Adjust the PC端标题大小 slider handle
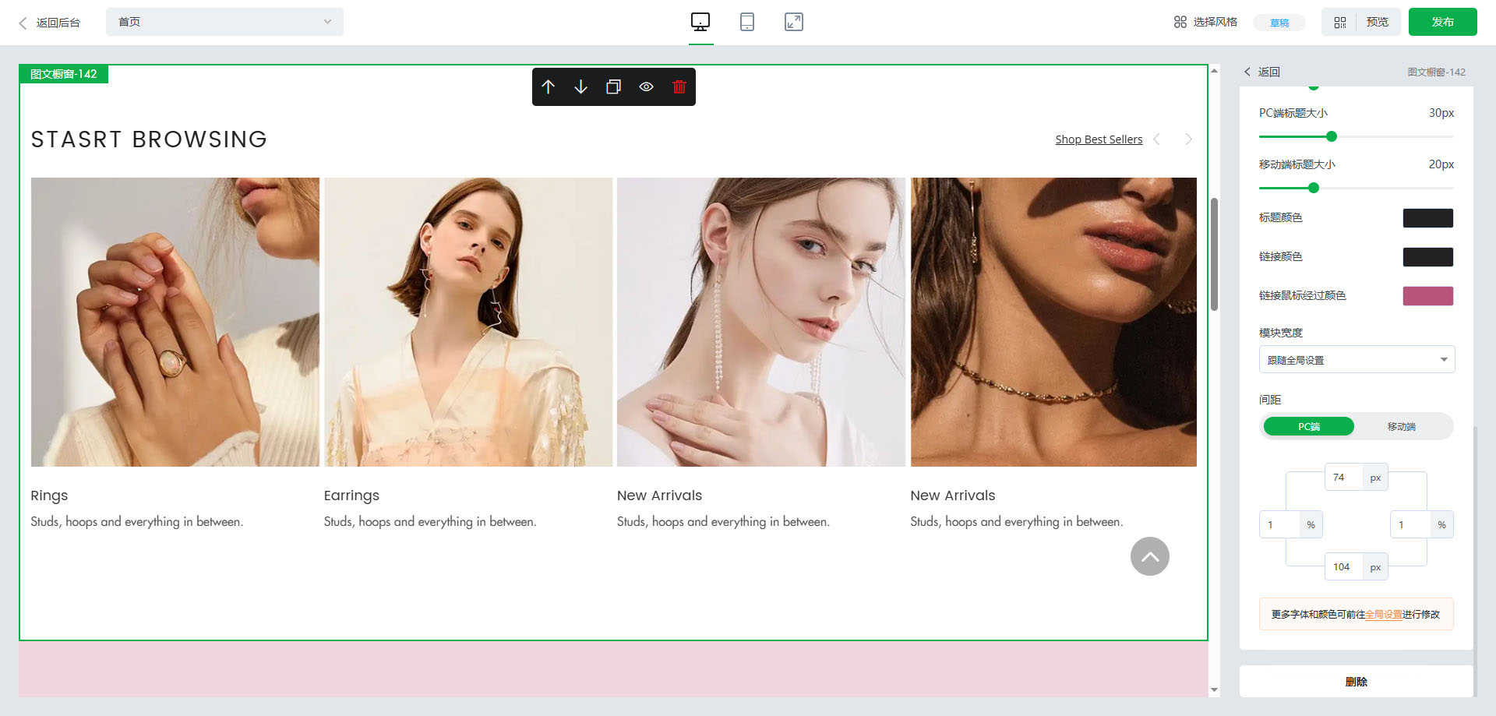Screen dimensions: 1496x716 click(1332, 136)
